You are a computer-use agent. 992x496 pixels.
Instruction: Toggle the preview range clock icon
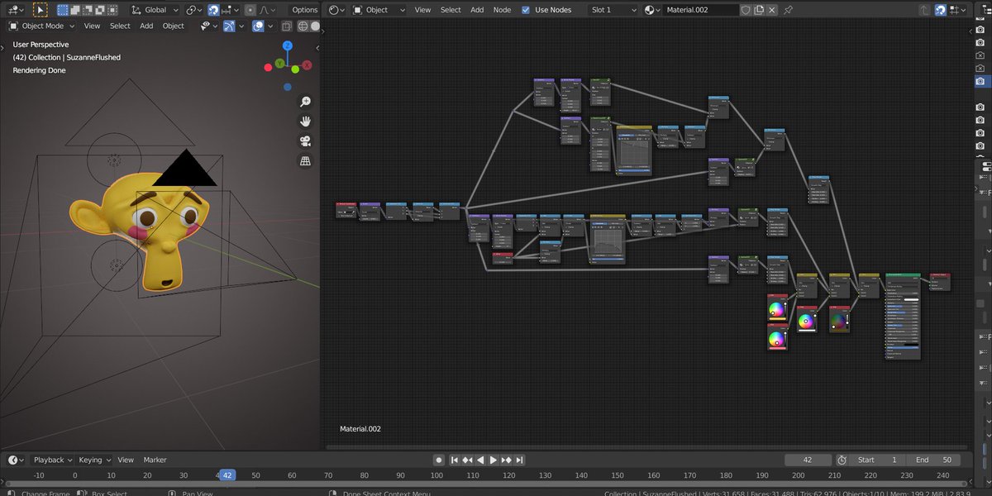(842, 460)
